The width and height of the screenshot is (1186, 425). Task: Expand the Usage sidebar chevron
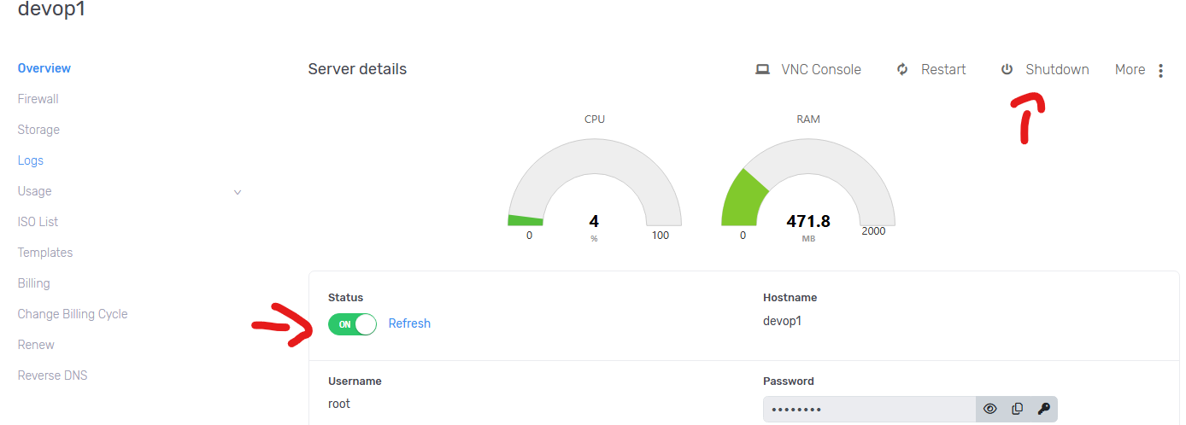(x=238, y=192)
